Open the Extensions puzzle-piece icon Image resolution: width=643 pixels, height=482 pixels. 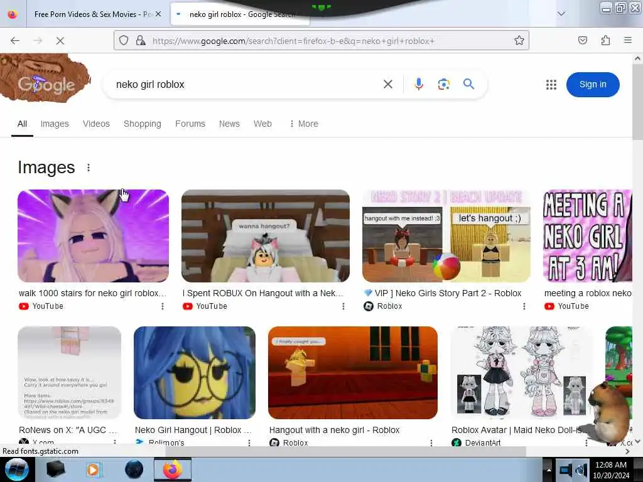click(606, 40)
